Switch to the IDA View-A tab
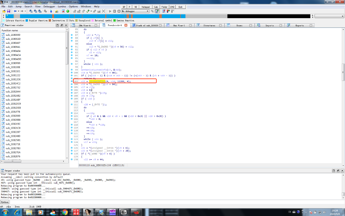Image resolution: width=345 pixels, height=216 pixels. pyautogui.click(x=85, y=25)
